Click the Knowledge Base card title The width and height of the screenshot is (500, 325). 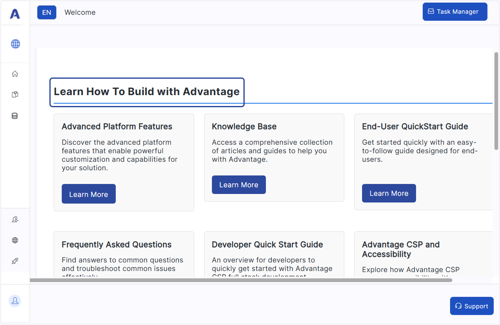pyautogui.click(x=244, y=126)
